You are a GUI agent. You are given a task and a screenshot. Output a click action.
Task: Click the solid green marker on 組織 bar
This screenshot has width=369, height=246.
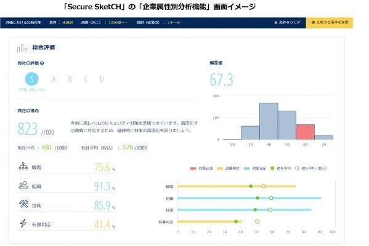(257, 198)
